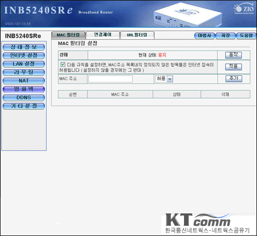Go to LAN 설정 in sidebar
This screenshot has height=236, width=257.
pos(24,64)
